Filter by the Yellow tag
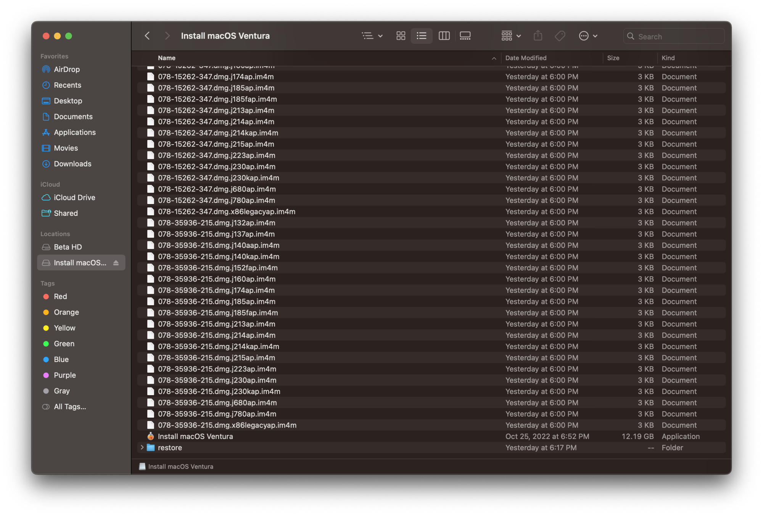Screen dimensions: 763x516 point(81,328)
